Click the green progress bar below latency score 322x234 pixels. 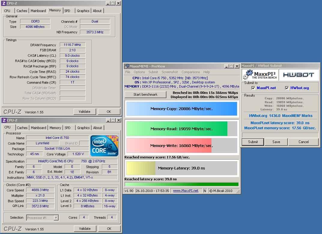click(182, 184)
